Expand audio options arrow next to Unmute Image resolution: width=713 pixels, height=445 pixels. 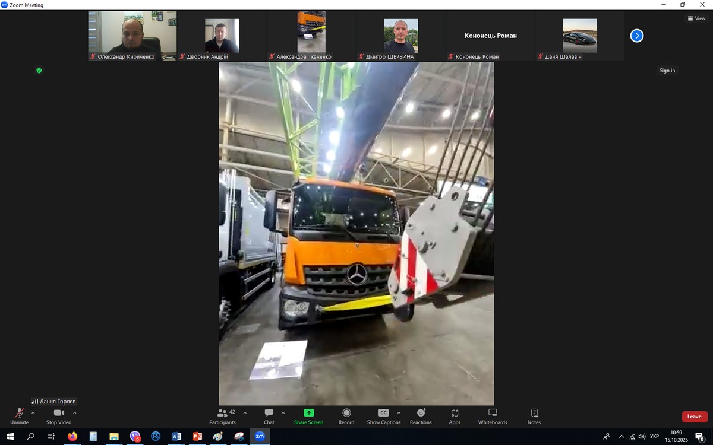pyautogui.click(x=33, y=412)
